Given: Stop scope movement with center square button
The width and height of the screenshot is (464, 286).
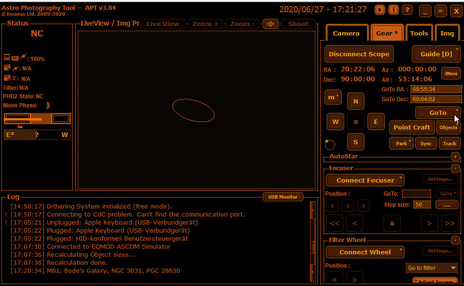Looking at the screenshot, I should point(355,121).
